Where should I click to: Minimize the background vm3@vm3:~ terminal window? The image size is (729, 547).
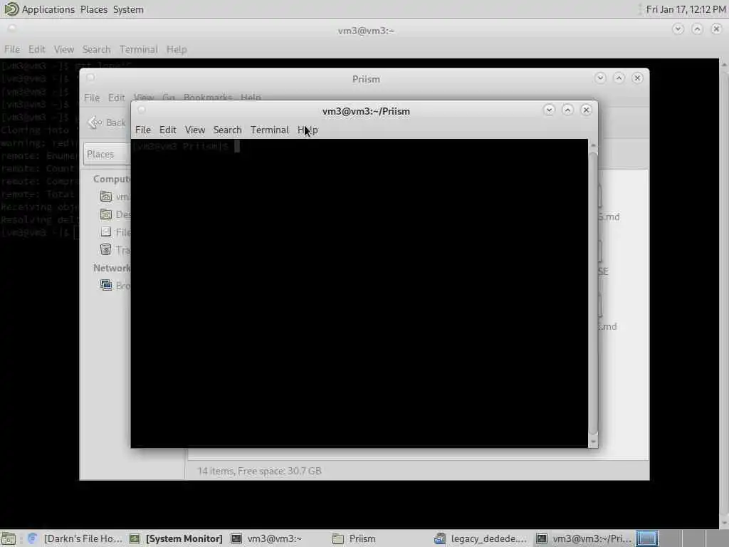click(678, 29)
